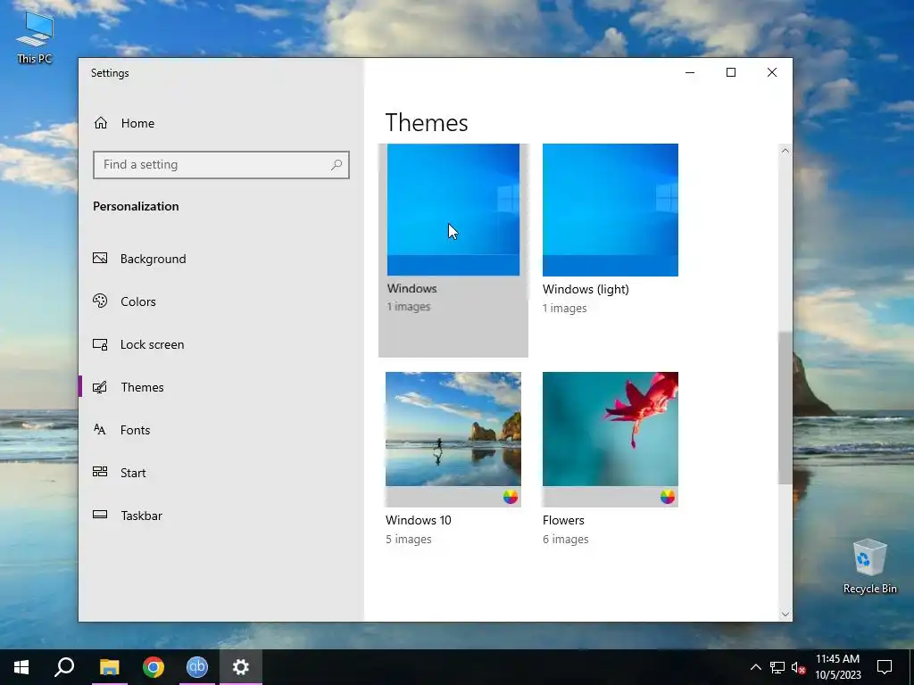Open the Windows Start menu
The height and width of the screenshot is (685, 914).
tap(21, 667)
